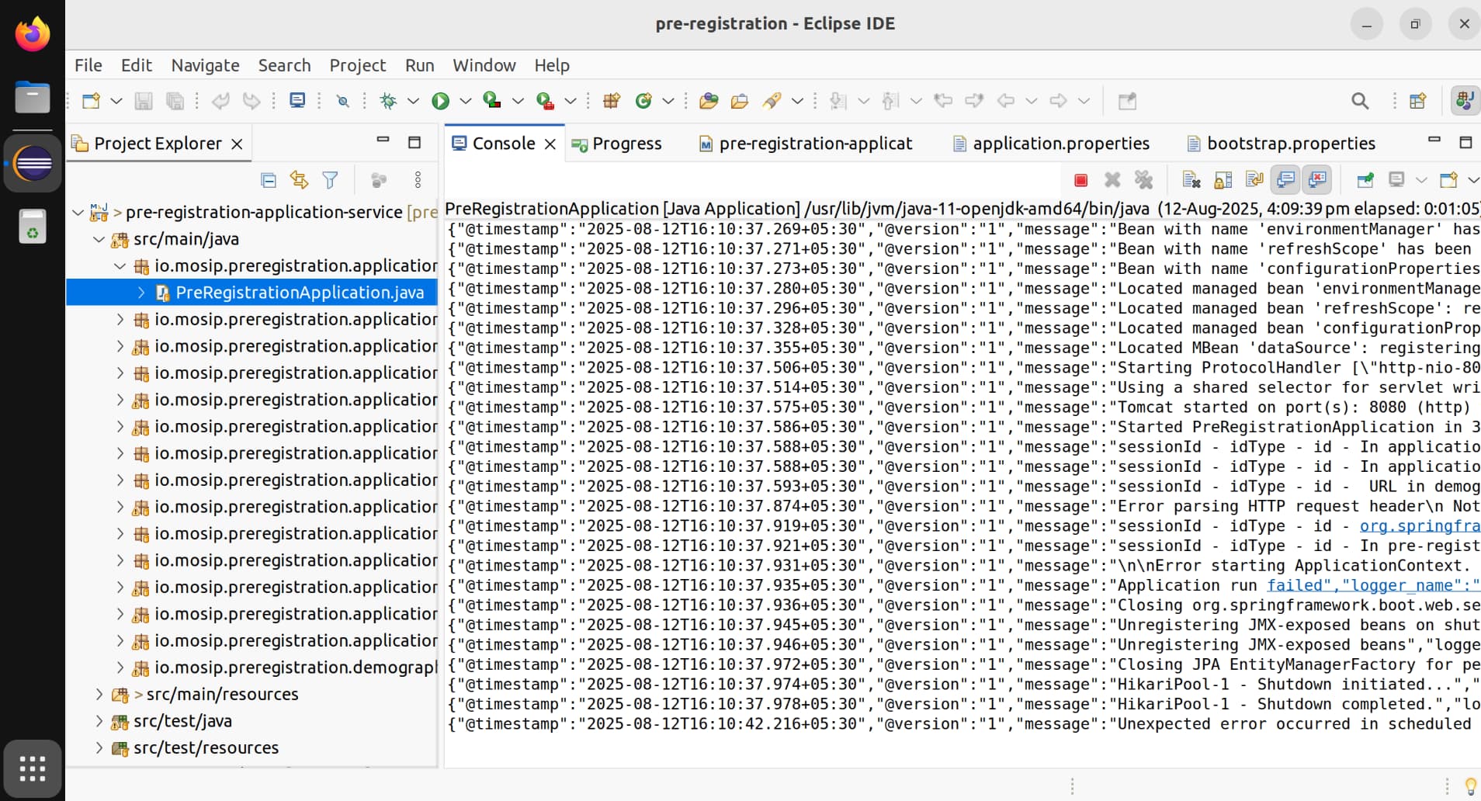Viewport: 1481px width, 801px height.
Task: Open Project Explorer View Menu three dots
Action: [x=418, y=181]
